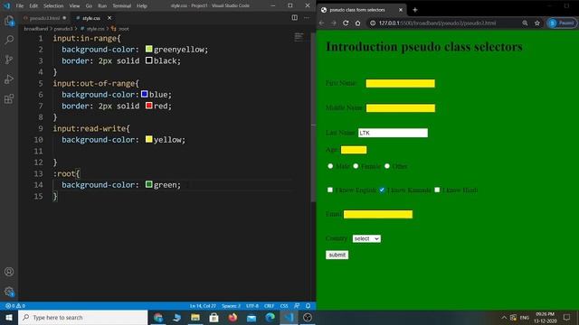Close the style.css editor tab

click(x=109, y=18)
